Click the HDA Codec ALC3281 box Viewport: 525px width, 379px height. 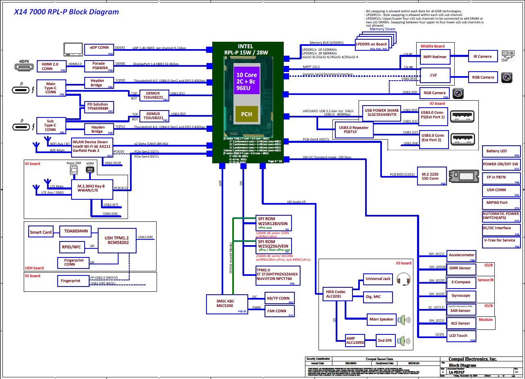[x=336, y=294]
